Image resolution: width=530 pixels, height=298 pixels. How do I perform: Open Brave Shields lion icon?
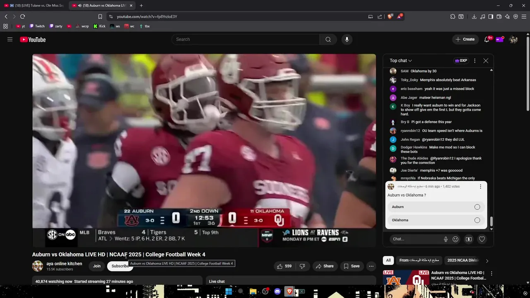pos(390,17)
